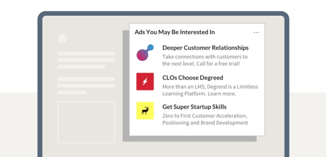This screenshot has height=157, width=326.
Task: Click first bar of second placeholder paragraph
Action: 86,79
